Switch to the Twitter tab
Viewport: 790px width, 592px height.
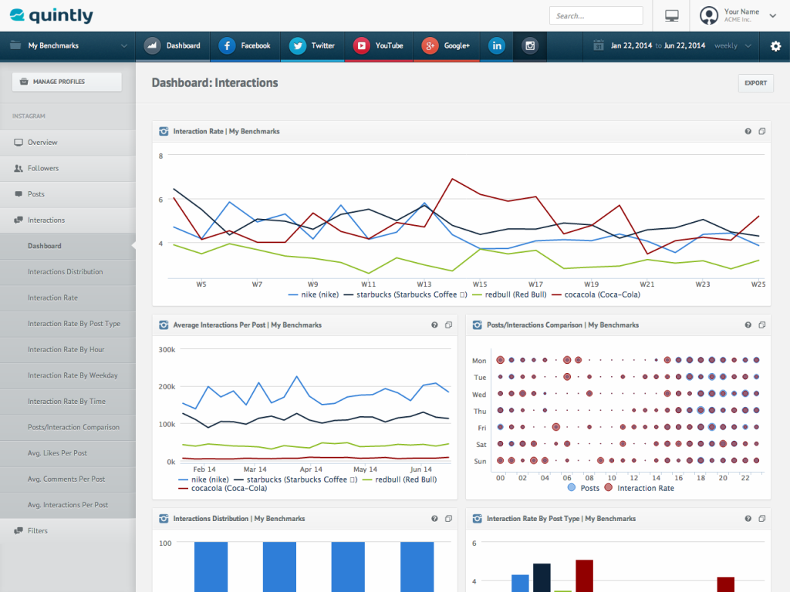[312, 45]
